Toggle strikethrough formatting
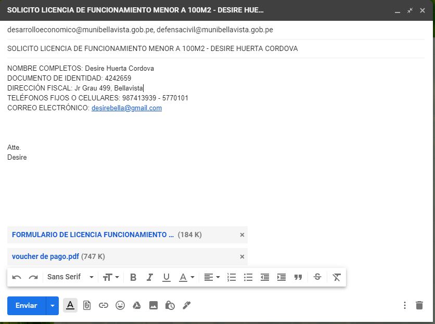Screen dimensions: 435x324 (x=317, y=277)
